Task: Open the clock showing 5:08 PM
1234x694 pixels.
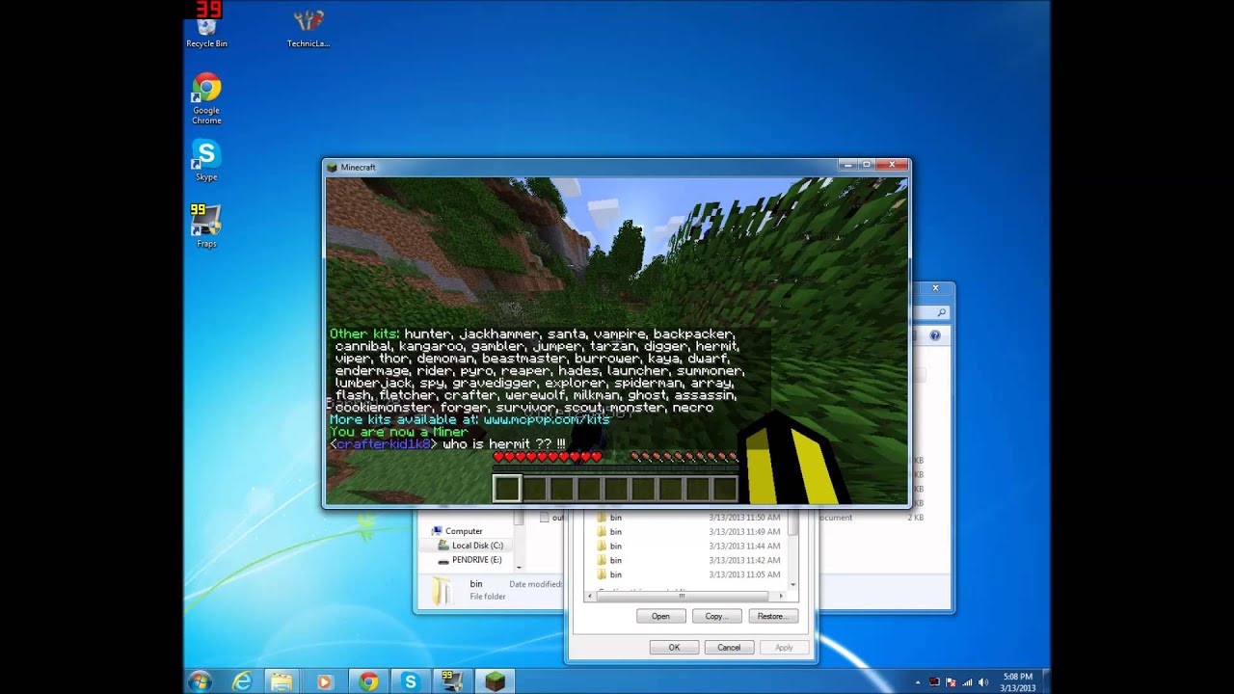Action: coord(1018,681)
